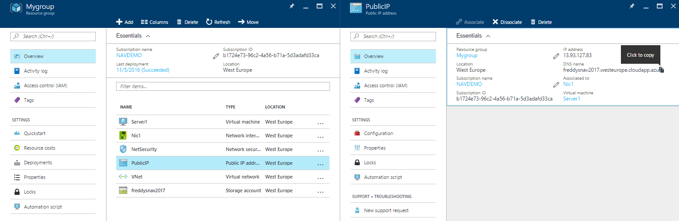Collapse the Mygroup Essentials section
The image size is (679, 221).
[148, 36]
